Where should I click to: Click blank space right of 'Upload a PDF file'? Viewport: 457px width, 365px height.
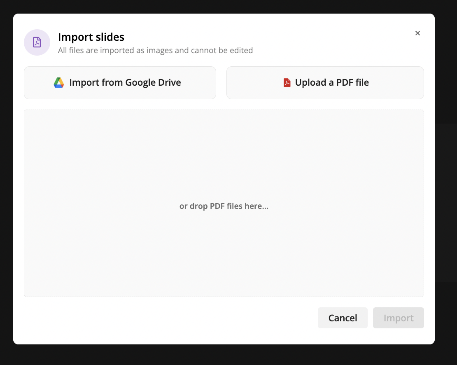[x=396, y=83]
